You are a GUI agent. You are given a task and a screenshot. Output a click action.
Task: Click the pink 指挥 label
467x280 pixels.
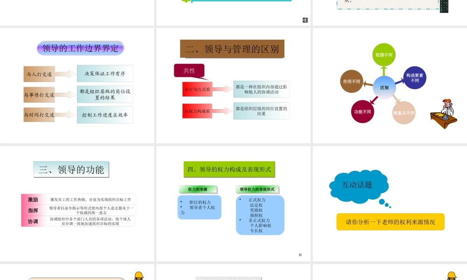[33, 210]
